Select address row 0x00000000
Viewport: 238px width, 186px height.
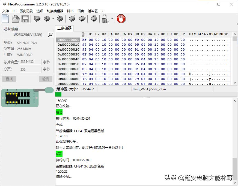pyautogui.click(x=68, y=40)
